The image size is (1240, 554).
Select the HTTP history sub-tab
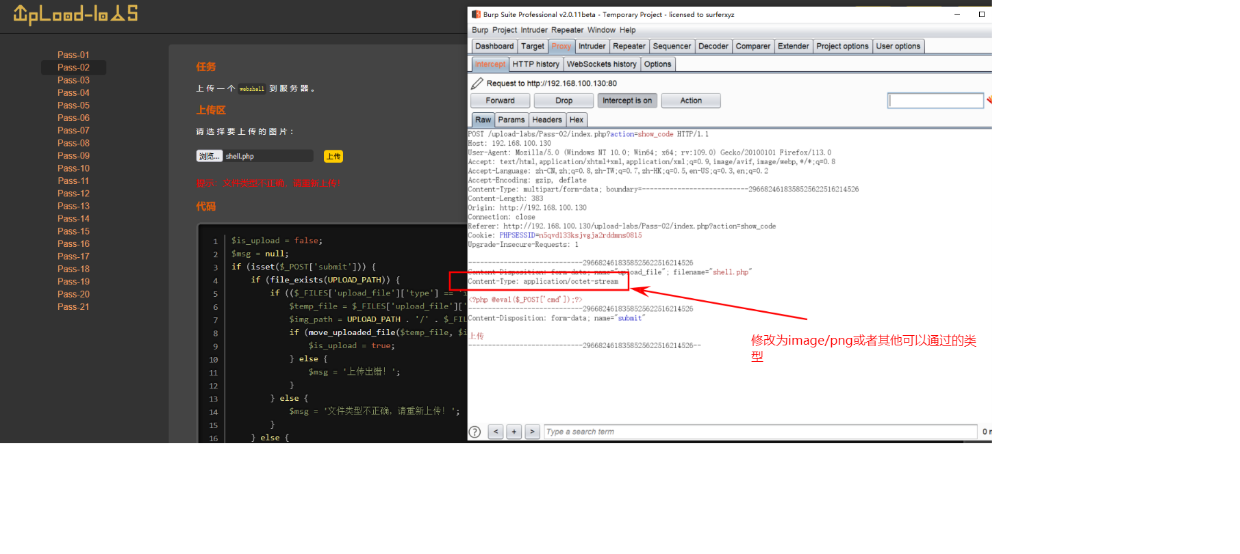[x=536, y=64]
